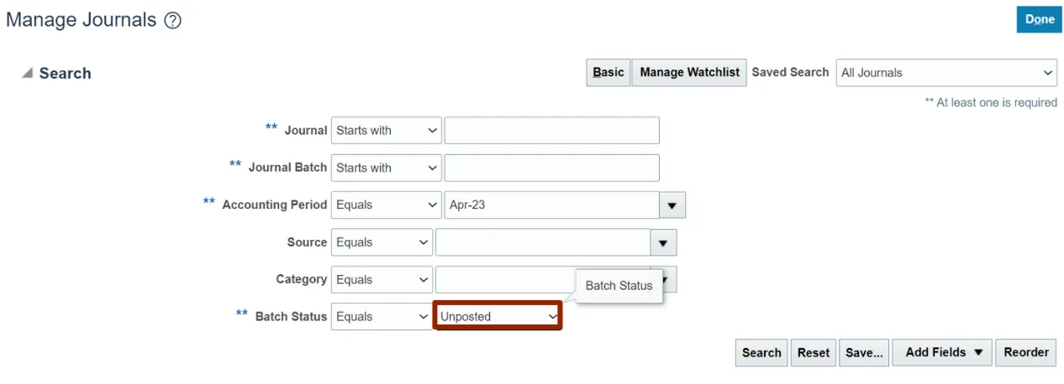Click the help question mark icon
Viewport: 1064px width, 384px height.
click(172, 21)
